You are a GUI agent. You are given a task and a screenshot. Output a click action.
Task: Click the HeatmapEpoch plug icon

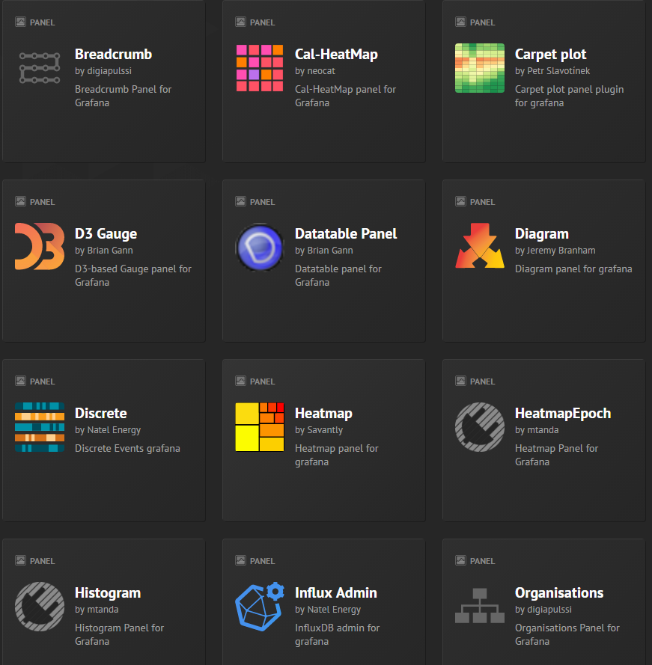(480, 427)
